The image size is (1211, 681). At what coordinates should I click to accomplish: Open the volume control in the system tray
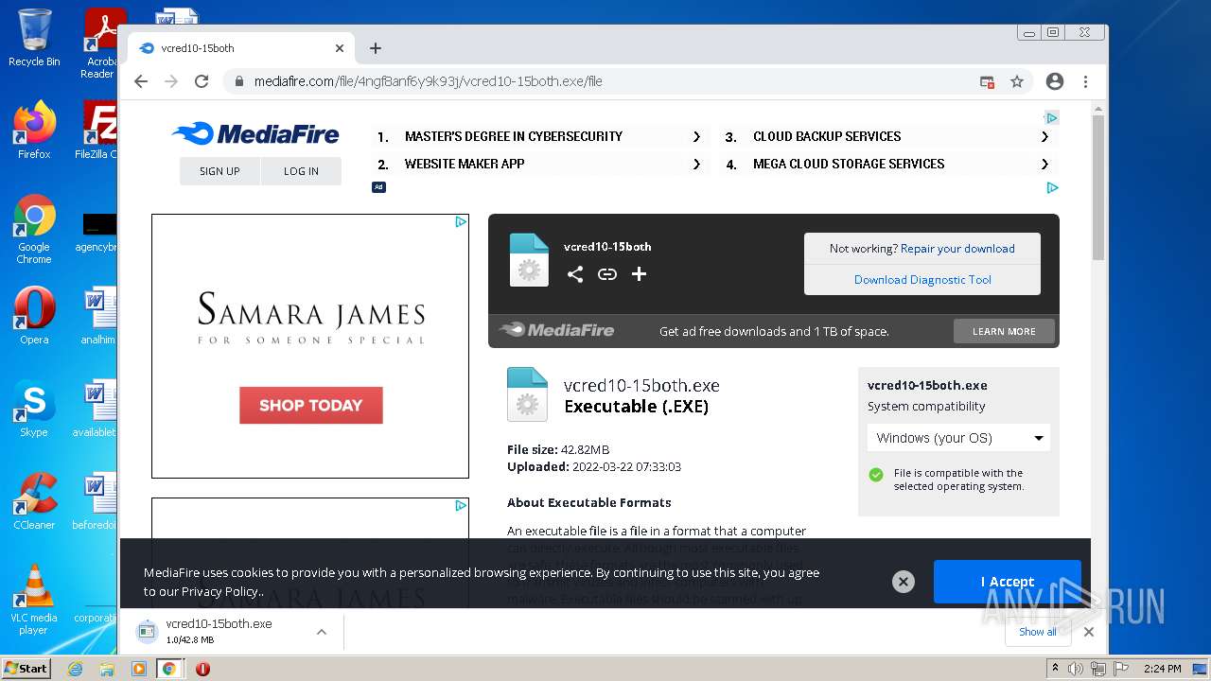tap(1076, 669)
